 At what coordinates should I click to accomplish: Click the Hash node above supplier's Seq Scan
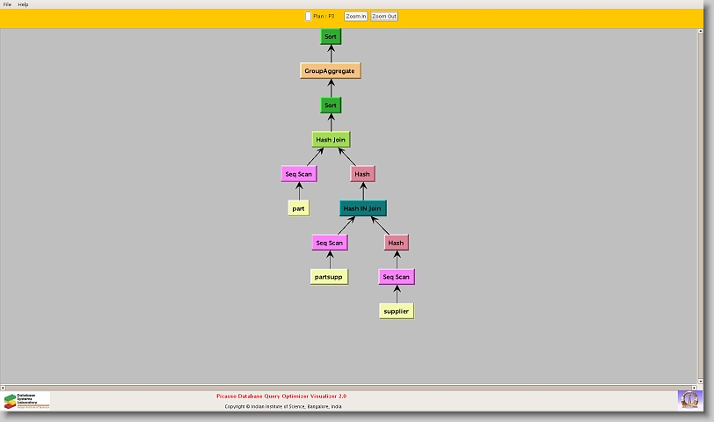coord(397,243)
